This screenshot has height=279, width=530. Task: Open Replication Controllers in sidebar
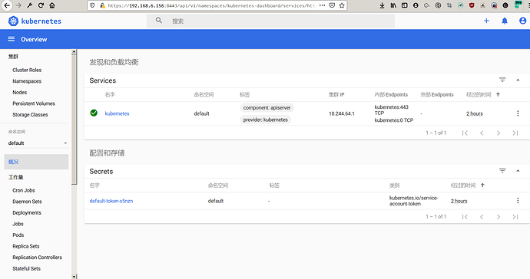pos(37,257)
